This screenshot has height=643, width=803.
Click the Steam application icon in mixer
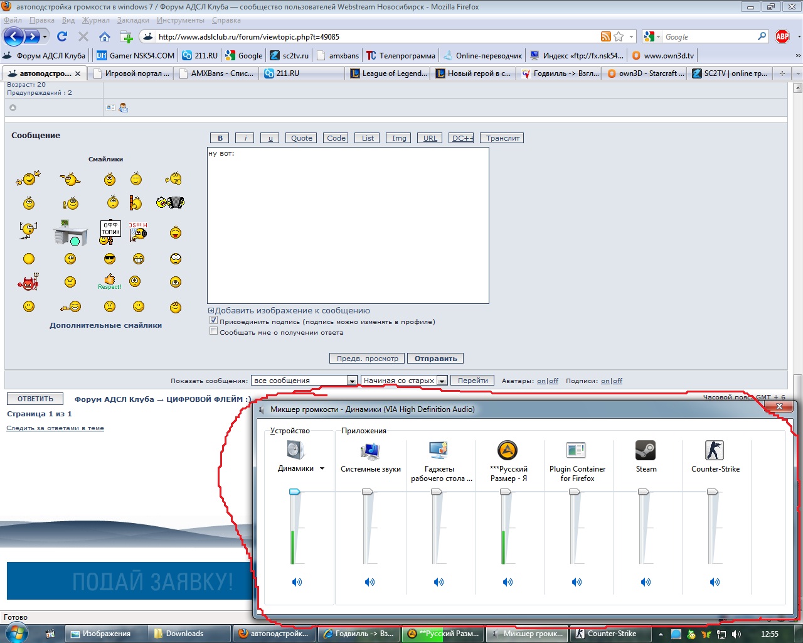[x=646, y=450]
